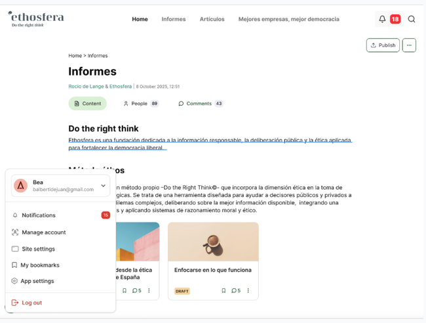
Task: Open notifications bell in top header
Action: pos(382,19)
